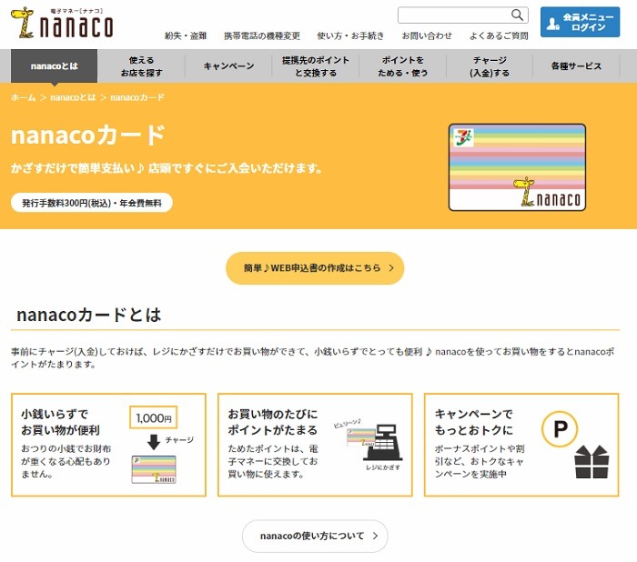The width and height of the screenshot is (637, 562).
Task: Select the チャージ(入金)する navigation tab
Action: [490, 66]
